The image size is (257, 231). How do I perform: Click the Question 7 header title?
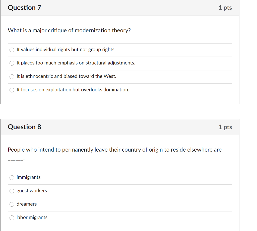(x=24, y=8)
